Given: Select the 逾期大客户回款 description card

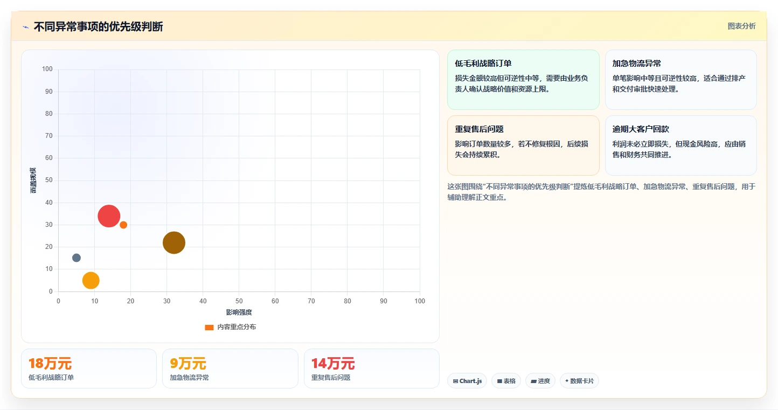Looking at the screenshot, I should (680, 145).
